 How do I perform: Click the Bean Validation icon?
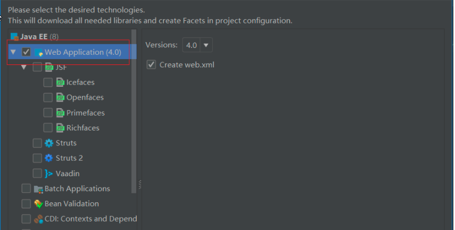tap(38, 204)
